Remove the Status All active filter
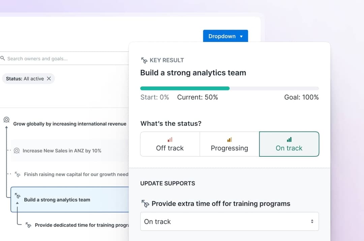Image resolution: width=364 pixels, height=241 pixels. tap(49, 78)
